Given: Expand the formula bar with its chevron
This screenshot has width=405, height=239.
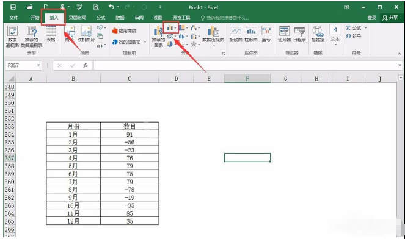Looking at the screenshot, I should click(x=400, y=65).
